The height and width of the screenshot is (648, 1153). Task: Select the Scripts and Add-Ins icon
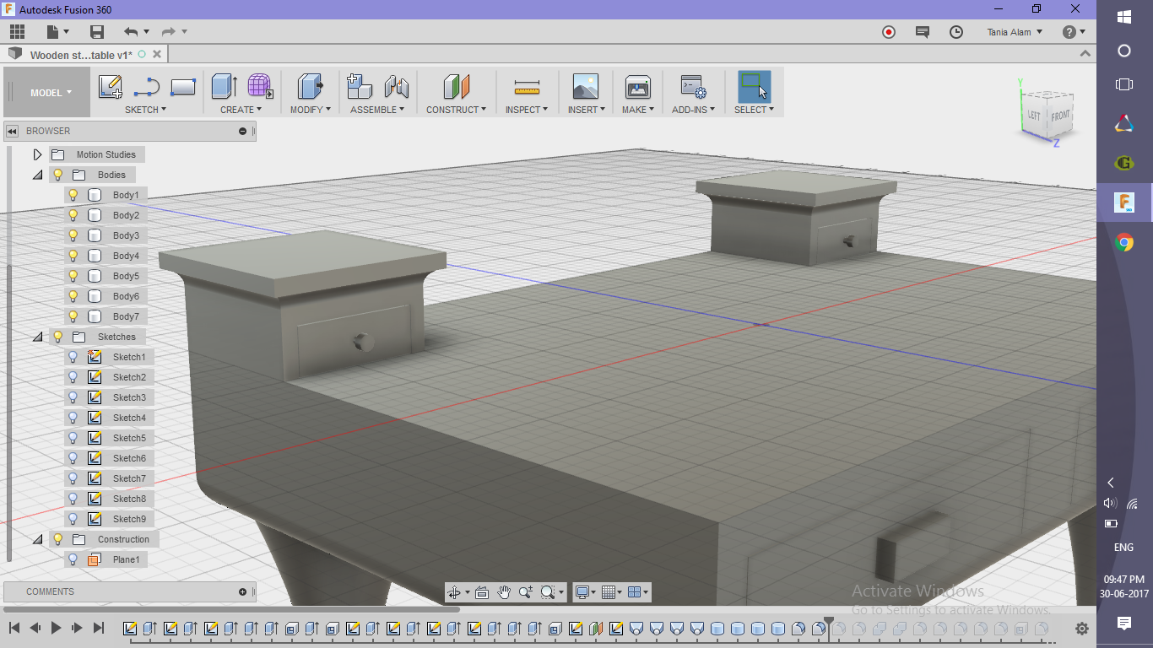click(x=694, y=87)
